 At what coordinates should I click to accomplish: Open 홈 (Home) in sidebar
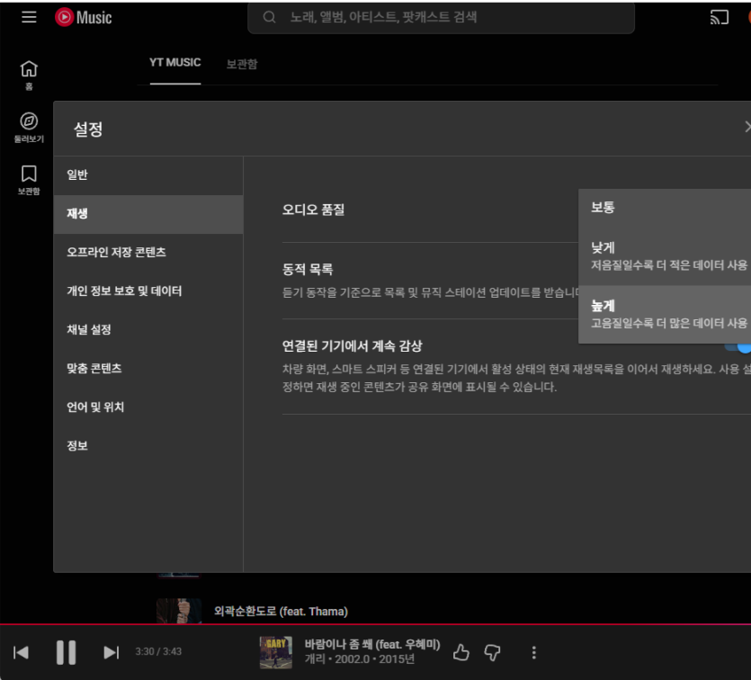pos(29,76)
